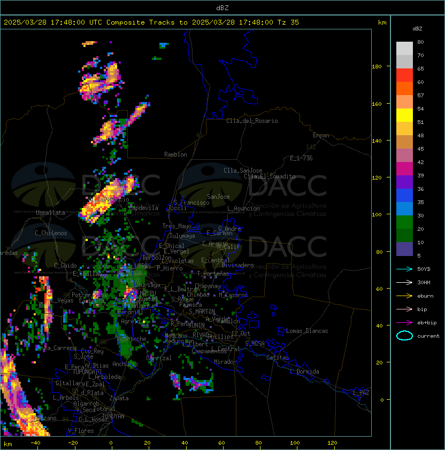Click the TUPUNGATO map label
The width and height of the screenshot is (445, 450).
click(x=87, y=372)
